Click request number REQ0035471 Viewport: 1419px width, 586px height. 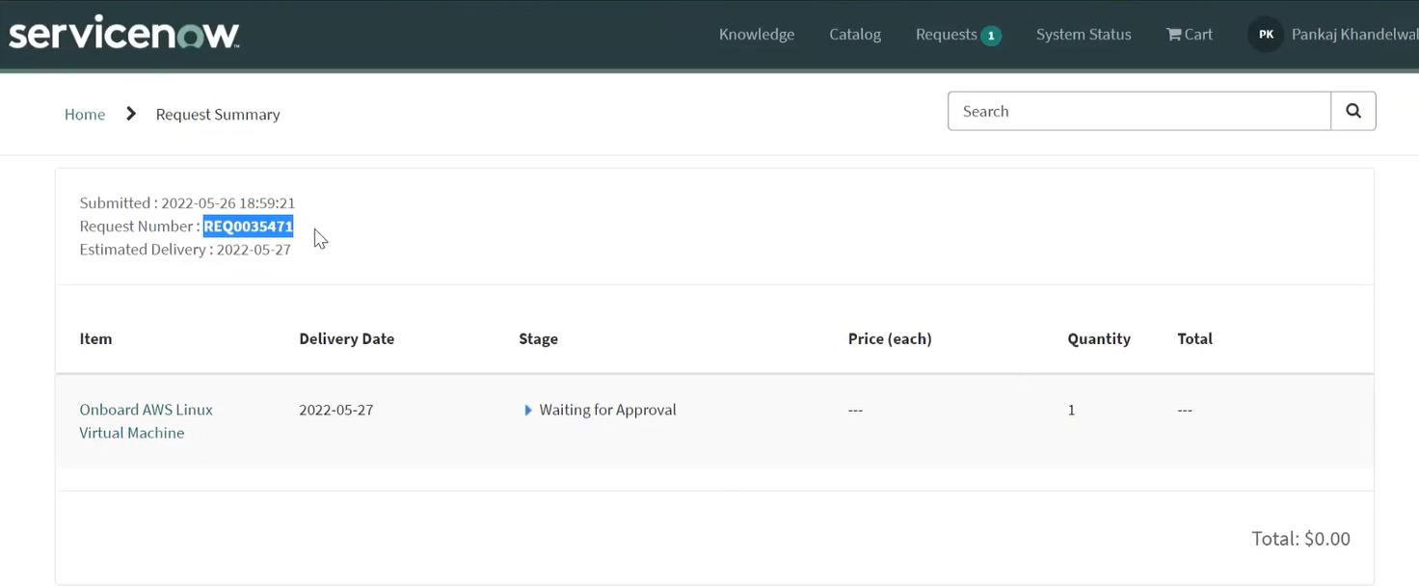click(248, 226)
